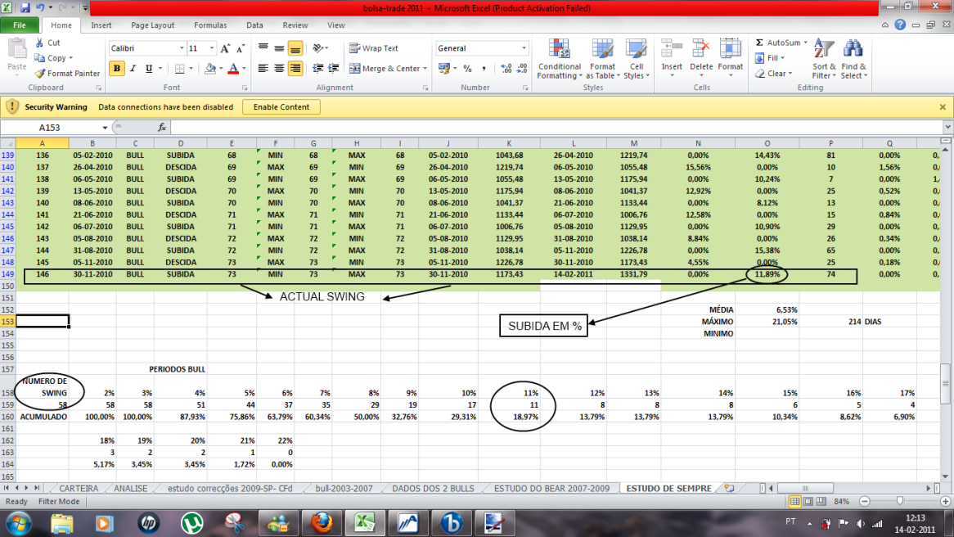The image size is (954, 537).
Task: Click the Delete cells icon
Action: 701,49
